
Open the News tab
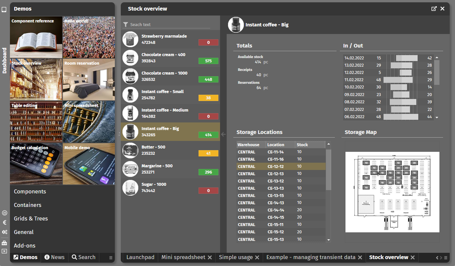click(x=55, y=257)
